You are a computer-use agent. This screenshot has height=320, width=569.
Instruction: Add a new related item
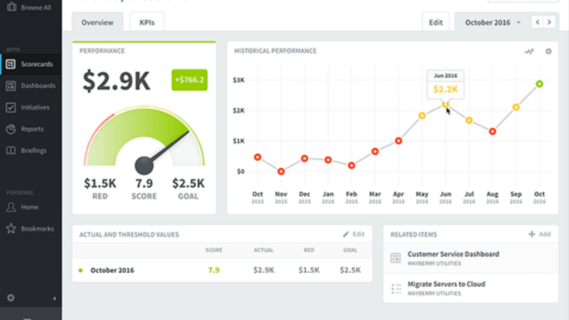pos(540,234)
